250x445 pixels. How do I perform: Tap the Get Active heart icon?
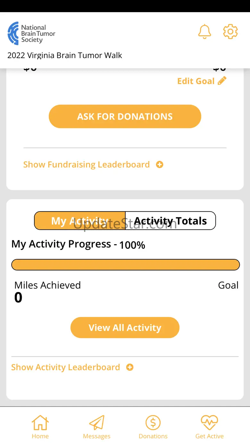pos(209,423)
